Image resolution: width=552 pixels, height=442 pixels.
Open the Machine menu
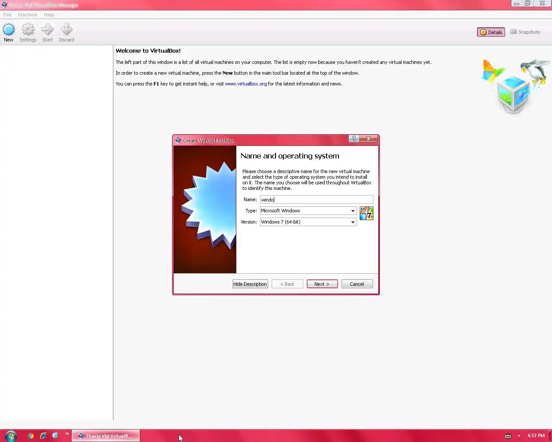28,15
